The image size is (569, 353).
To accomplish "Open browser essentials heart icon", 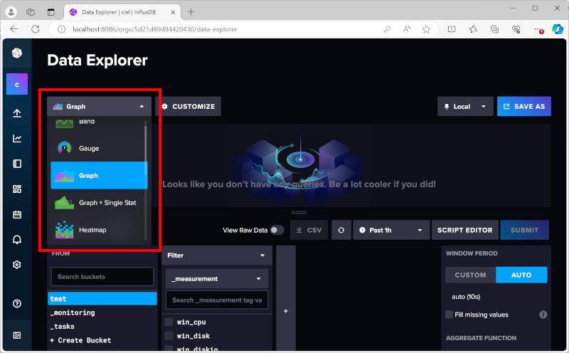I will [x=516, y=29].
